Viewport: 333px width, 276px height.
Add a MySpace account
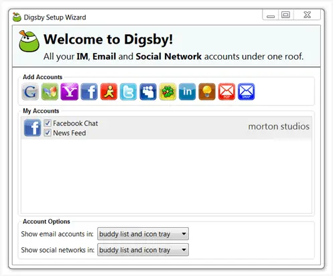coord(148,92)
